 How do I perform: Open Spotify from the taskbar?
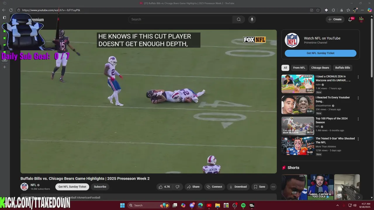click(x=243, y=205)
